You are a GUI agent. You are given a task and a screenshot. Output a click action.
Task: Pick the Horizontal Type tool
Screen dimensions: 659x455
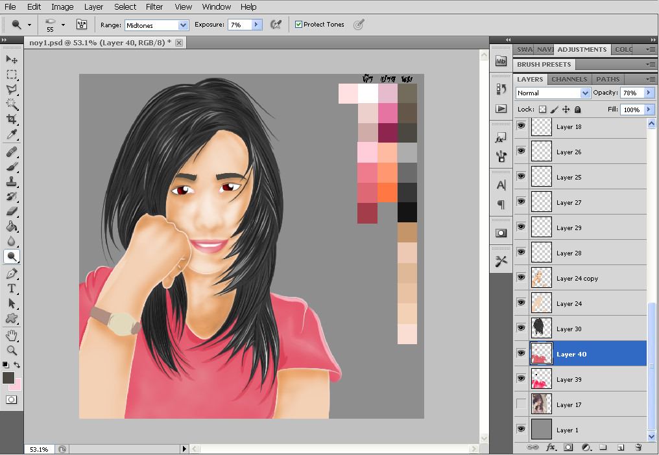point(12,288)
